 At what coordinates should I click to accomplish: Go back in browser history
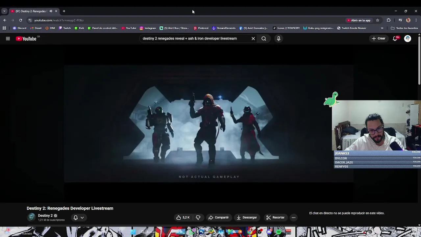pyautogui.click(x=5, y=20)
